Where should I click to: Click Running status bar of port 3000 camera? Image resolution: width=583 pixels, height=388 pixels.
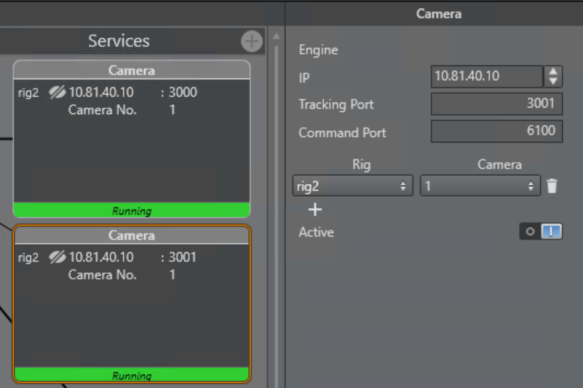pos(132,211)
